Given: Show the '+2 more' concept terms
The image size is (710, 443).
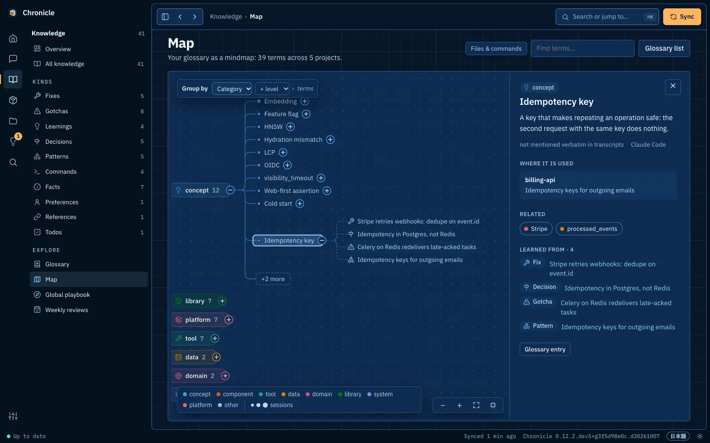Looking at the screenshot, I should point(273,279).
